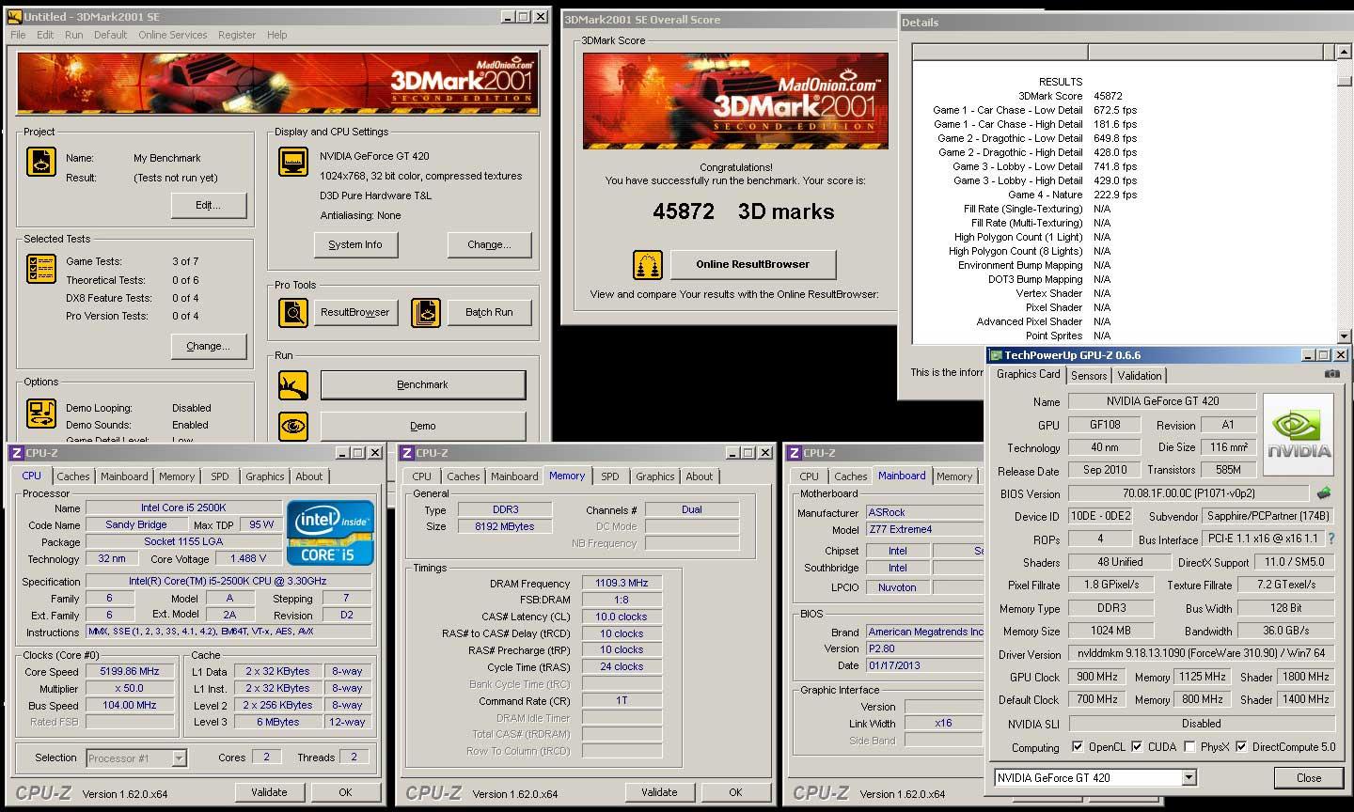Open the Processor #1 selection dropdown
This screenshot has width=1354, height=812.
pyautogui.click(x=179, y=757)
